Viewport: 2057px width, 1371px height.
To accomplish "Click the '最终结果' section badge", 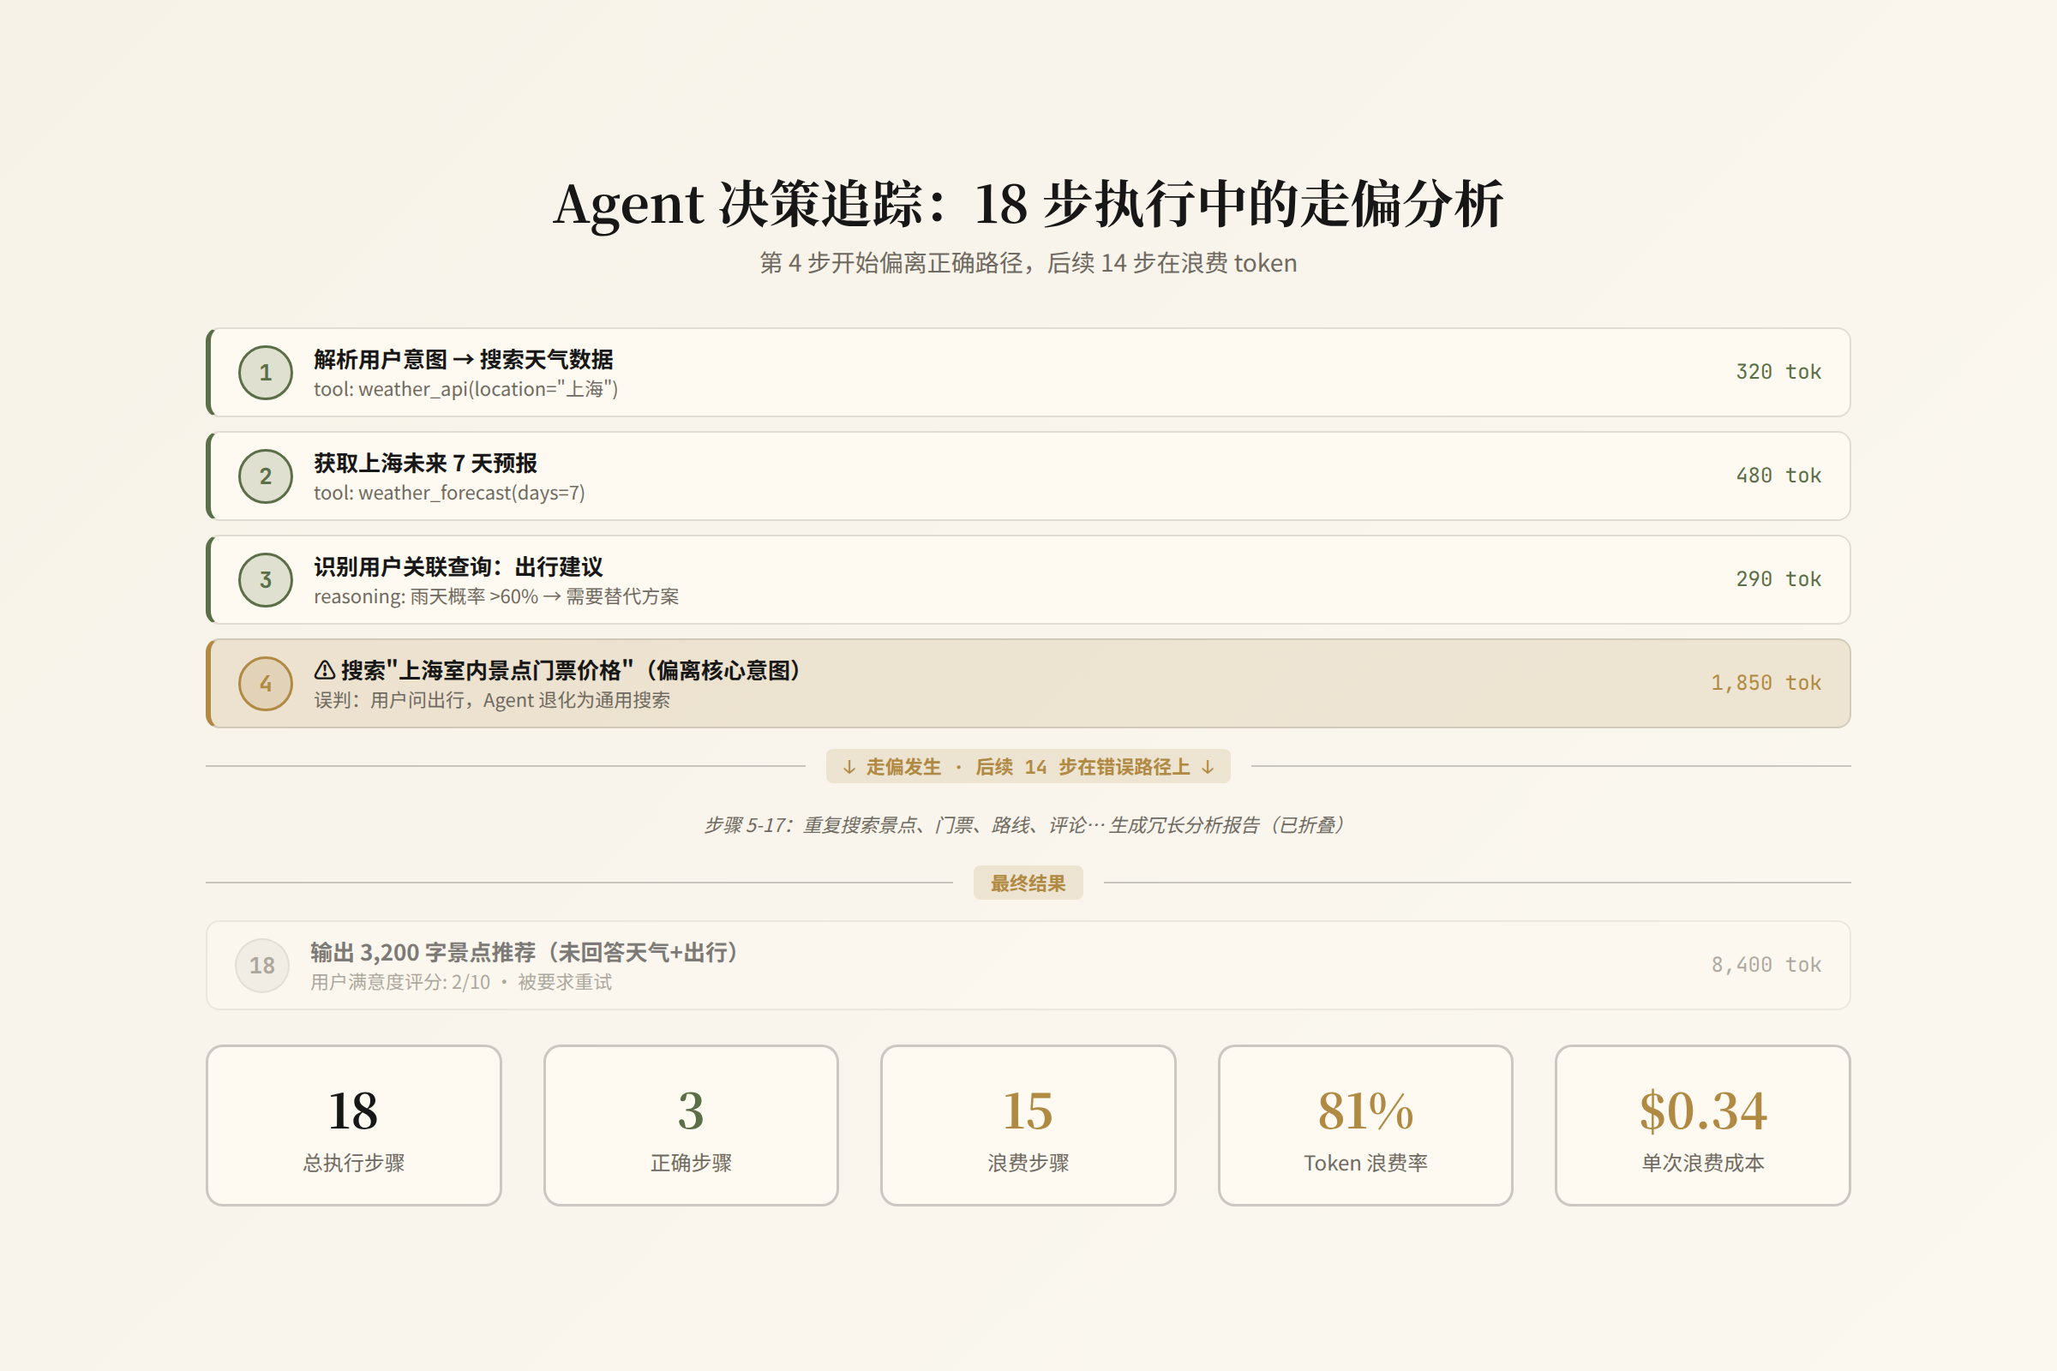I will 1028,883.
